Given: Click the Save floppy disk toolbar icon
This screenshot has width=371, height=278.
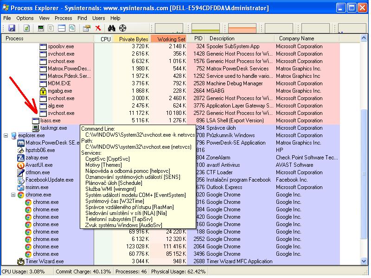Looking at the screenshot, I should 12,28.
